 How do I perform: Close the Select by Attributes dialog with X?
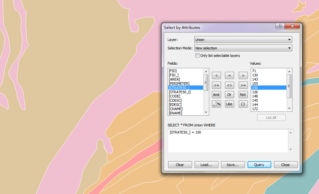pos(292,26)
